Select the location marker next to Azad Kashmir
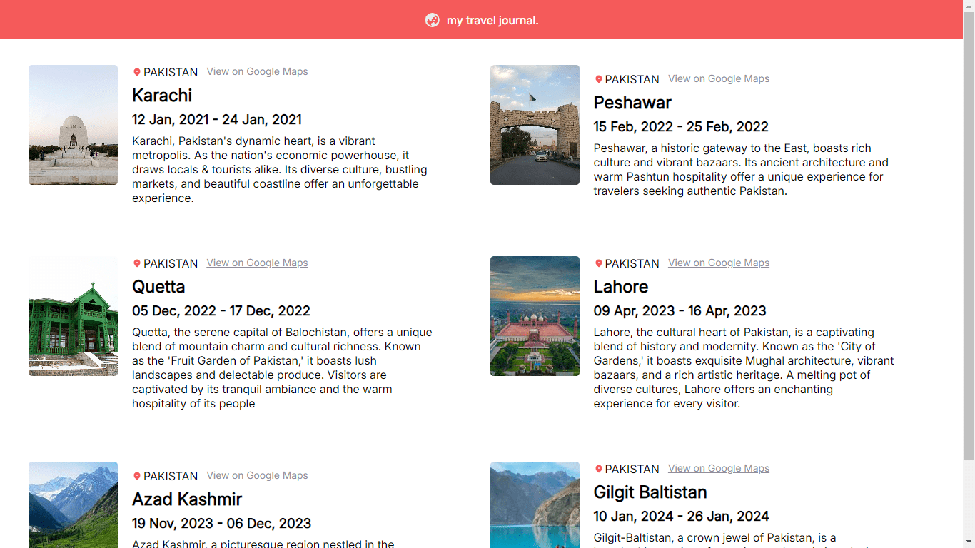Image resolution: width=975 pixels, height=548 pixels. pyautogui.click(x=137, y=475)
